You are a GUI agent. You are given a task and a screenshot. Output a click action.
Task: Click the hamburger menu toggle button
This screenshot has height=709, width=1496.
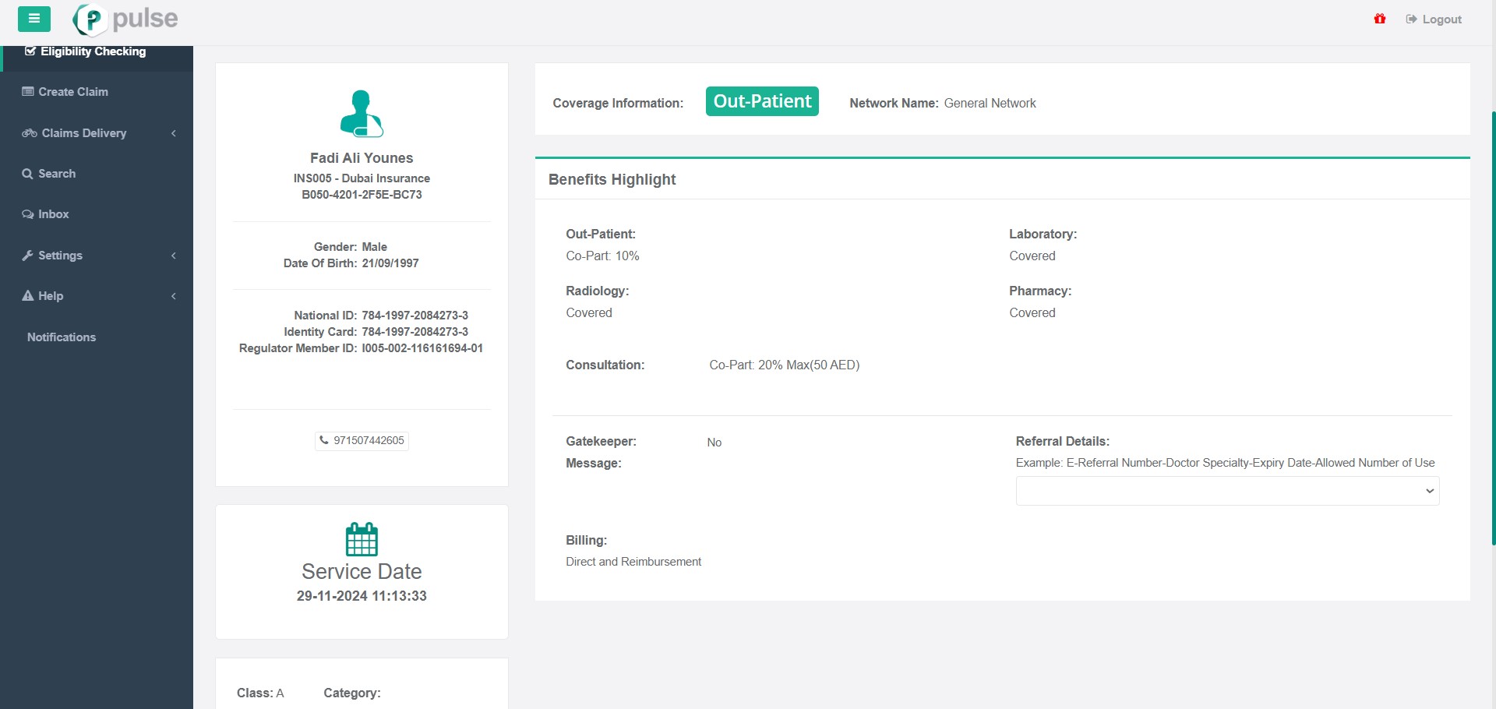pos(34,19)
